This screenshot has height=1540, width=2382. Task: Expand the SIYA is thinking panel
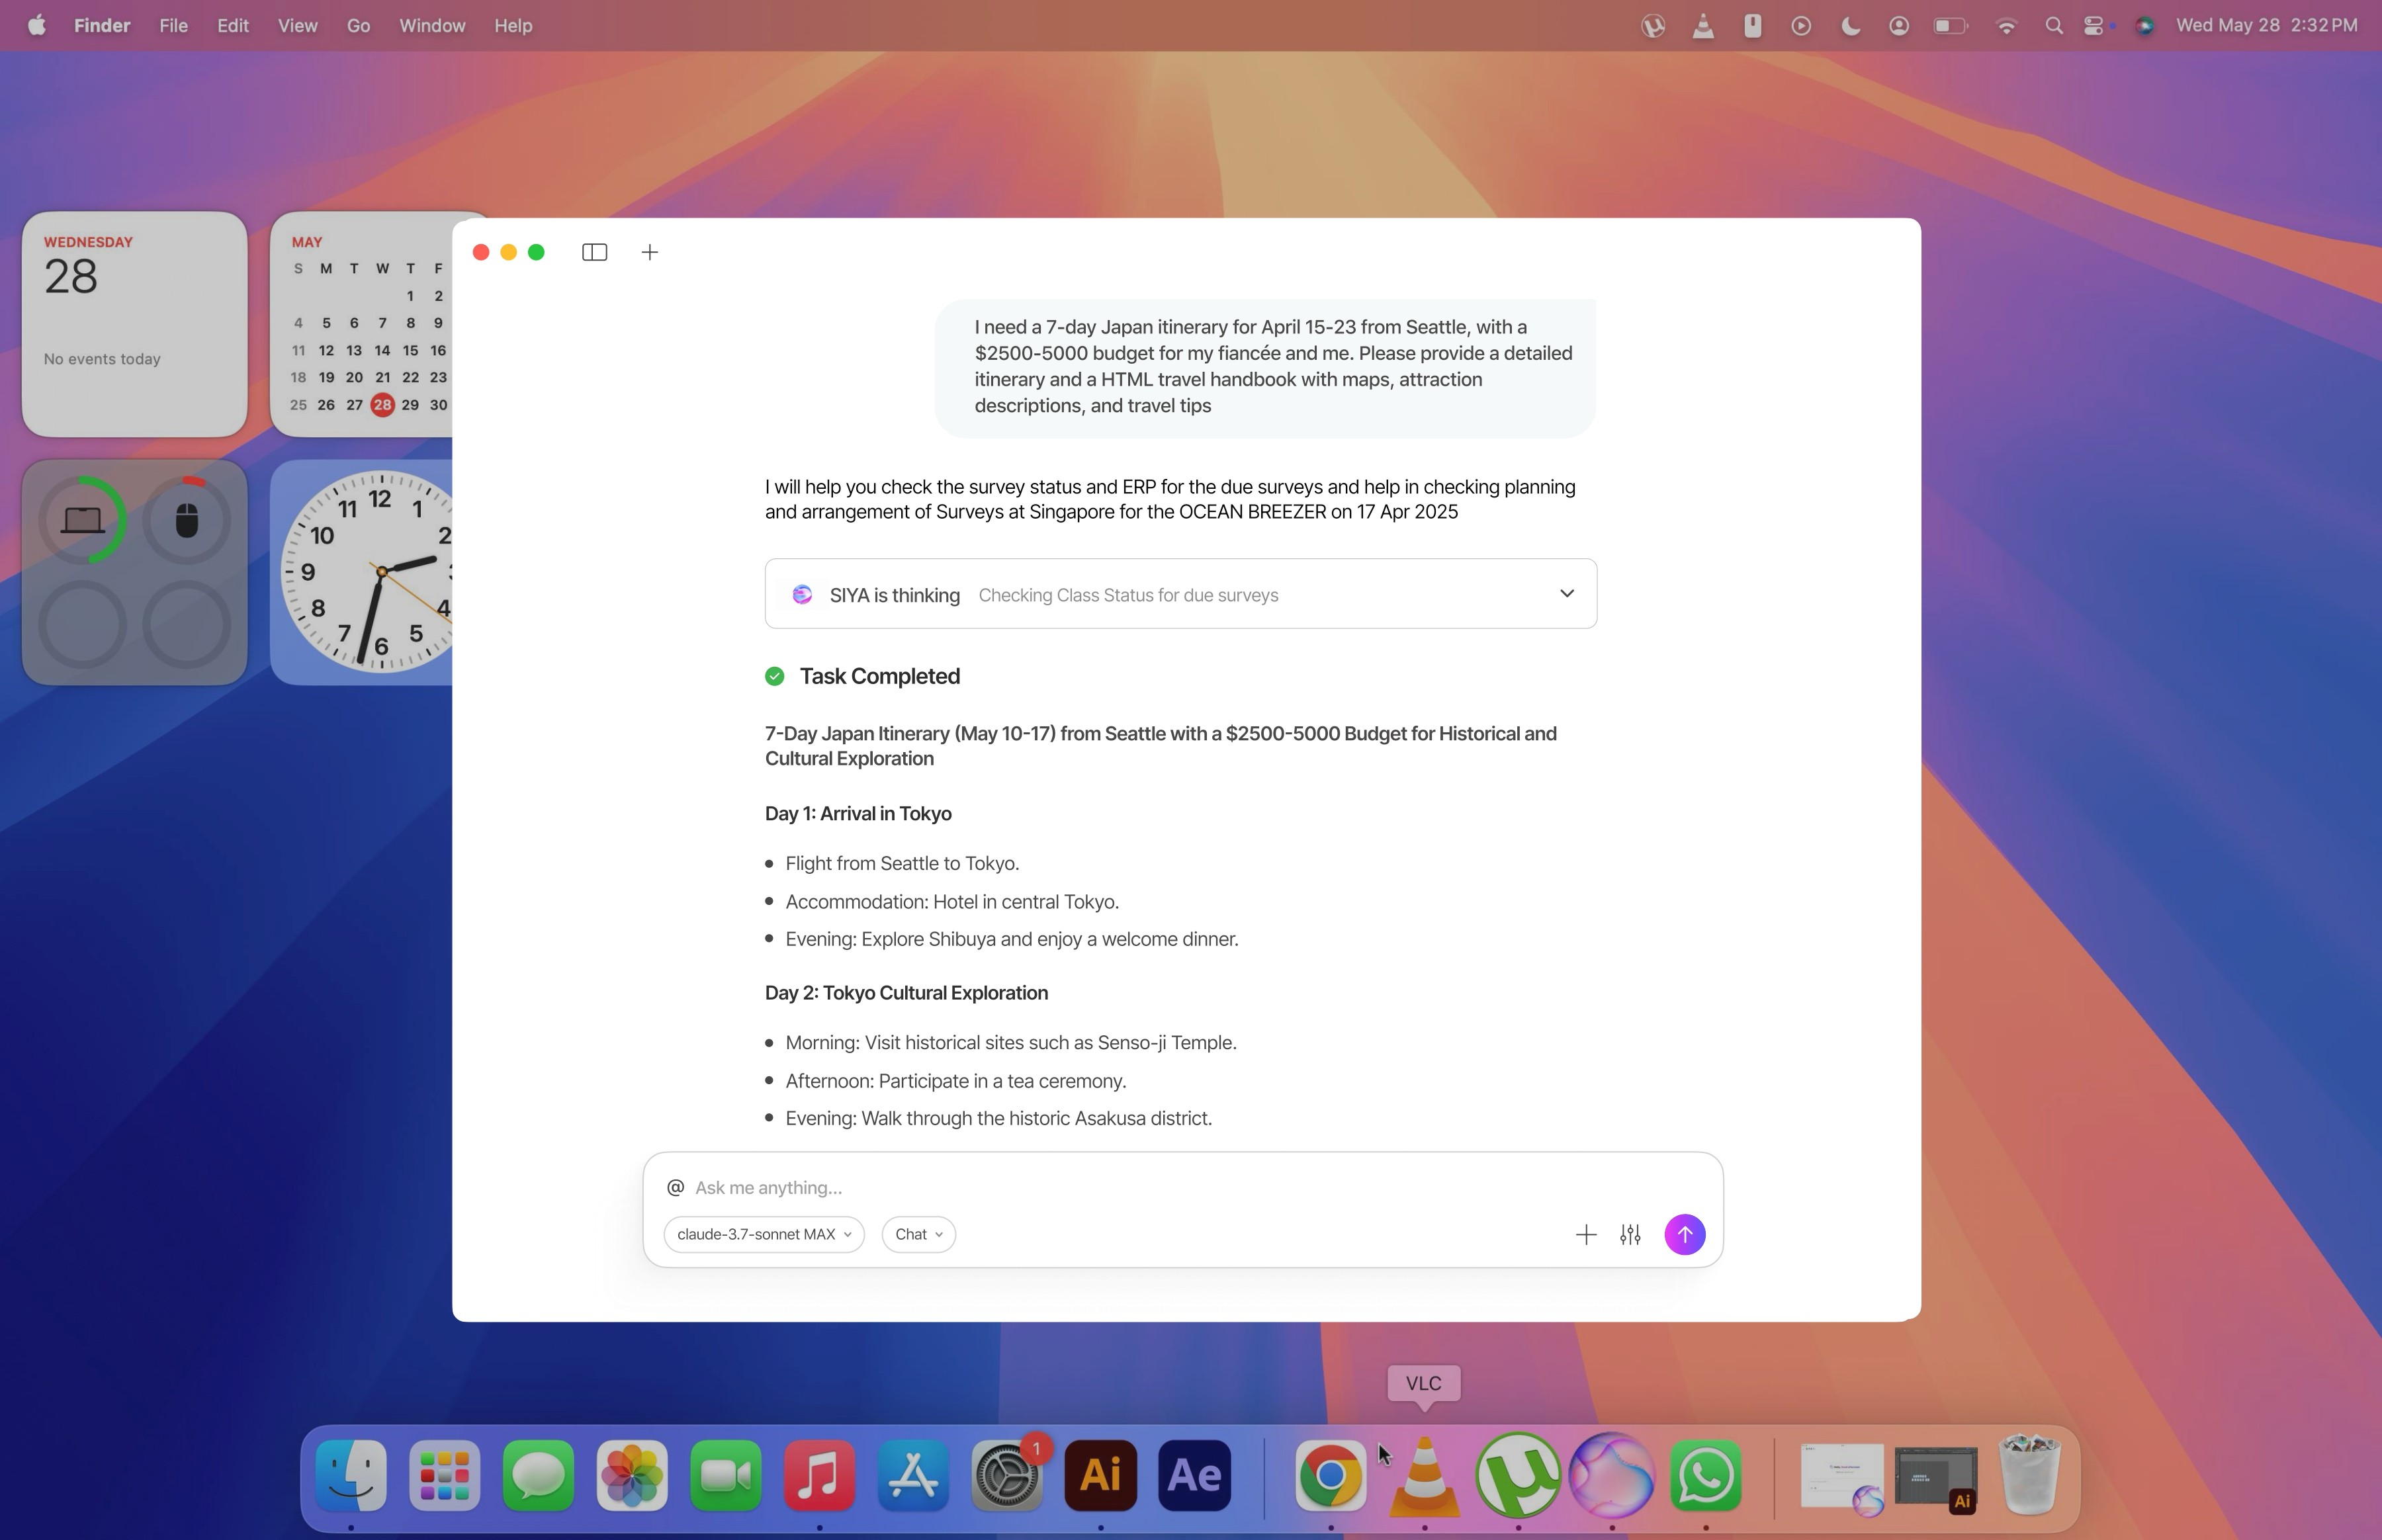[x=1567, y=593]
